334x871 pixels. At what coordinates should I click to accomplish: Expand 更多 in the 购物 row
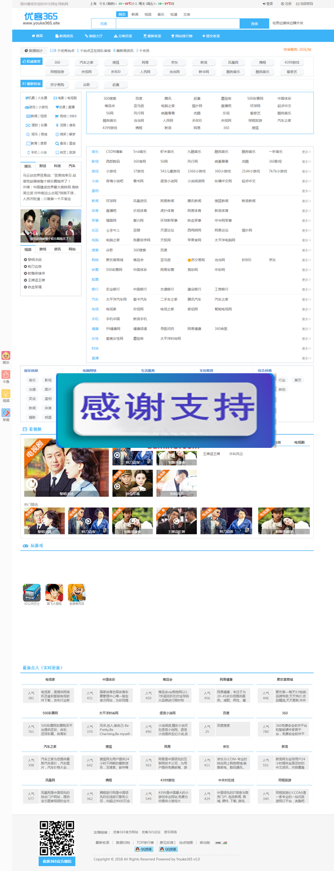pos(306,260)
